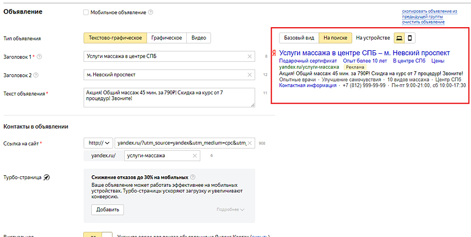The width and height of the screenshot is (471, 237).
Task: Clear the услуги-массажа display link field
Action: click(195, 155)
